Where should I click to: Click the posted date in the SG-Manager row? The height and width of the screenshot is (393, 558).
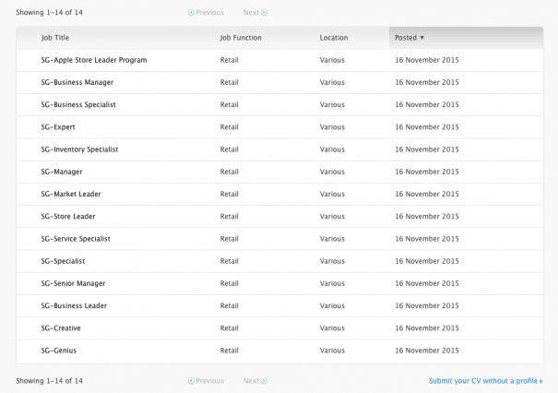(427, 172)
